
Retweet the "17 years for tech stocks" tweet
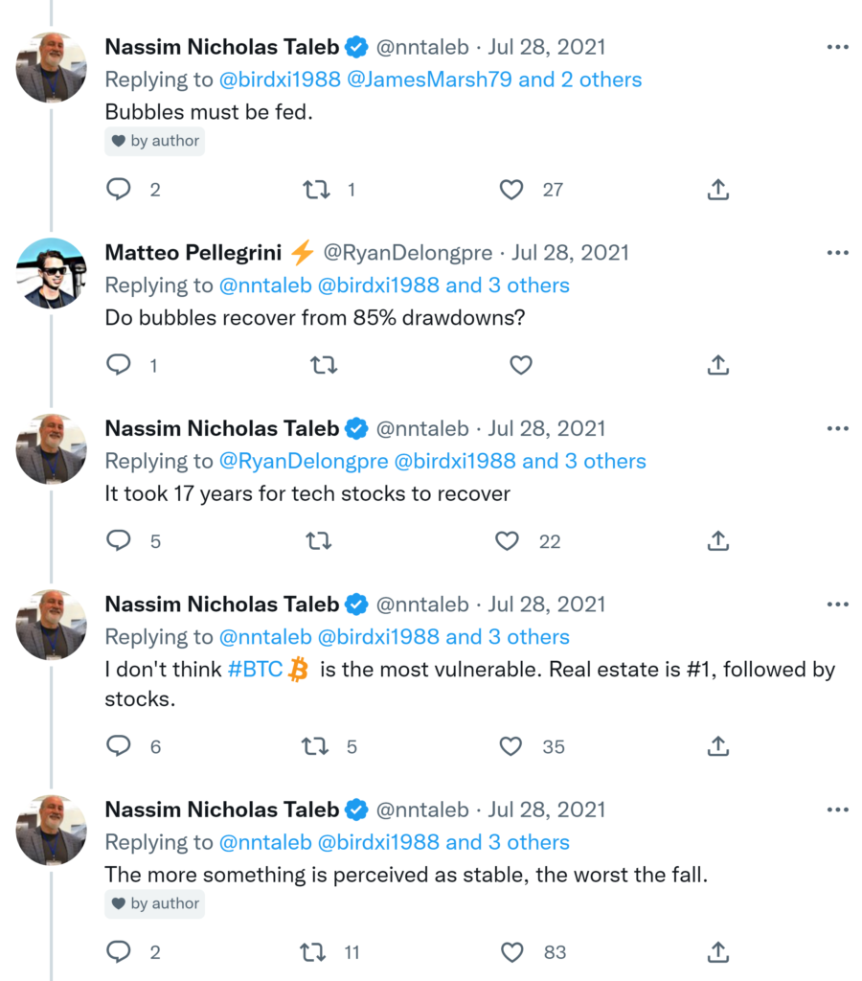click(318, 541)
